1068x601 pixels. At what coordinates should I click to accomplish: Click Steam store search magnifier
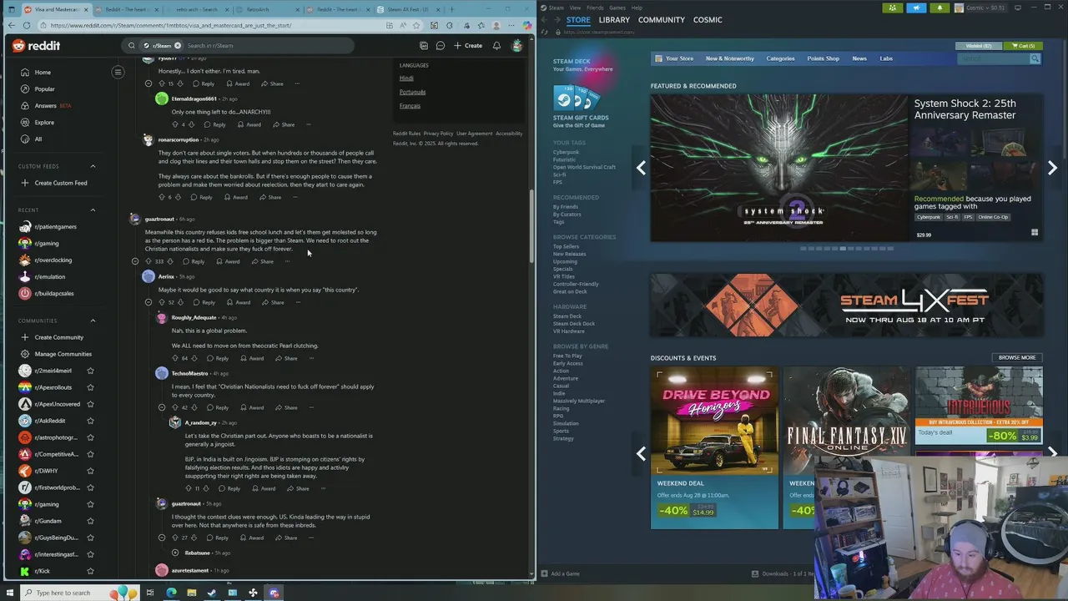click(x=1035, y=58)
